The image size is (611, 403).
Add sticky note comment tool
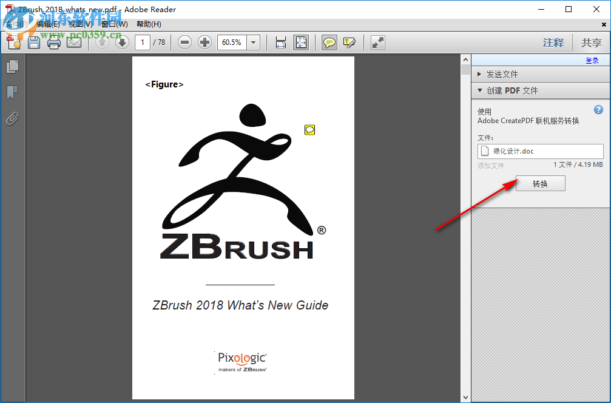(329, 42)
